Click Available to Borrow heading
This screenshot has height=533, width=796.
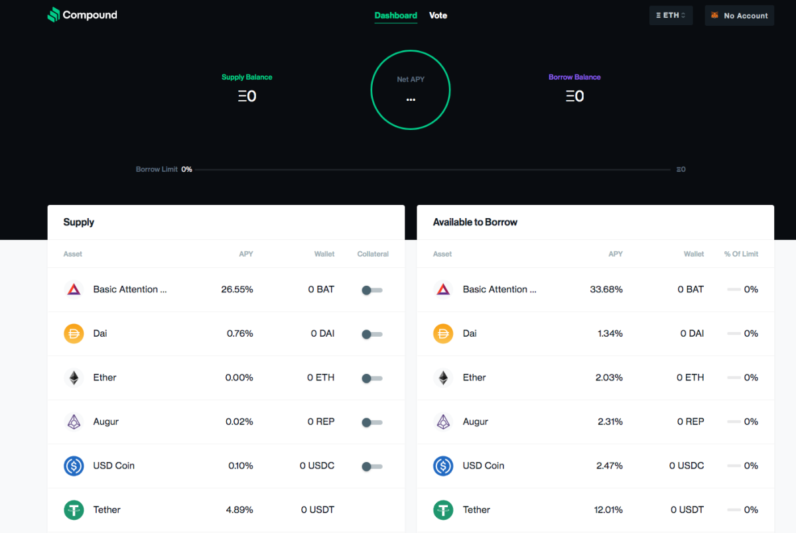[475, 222]
